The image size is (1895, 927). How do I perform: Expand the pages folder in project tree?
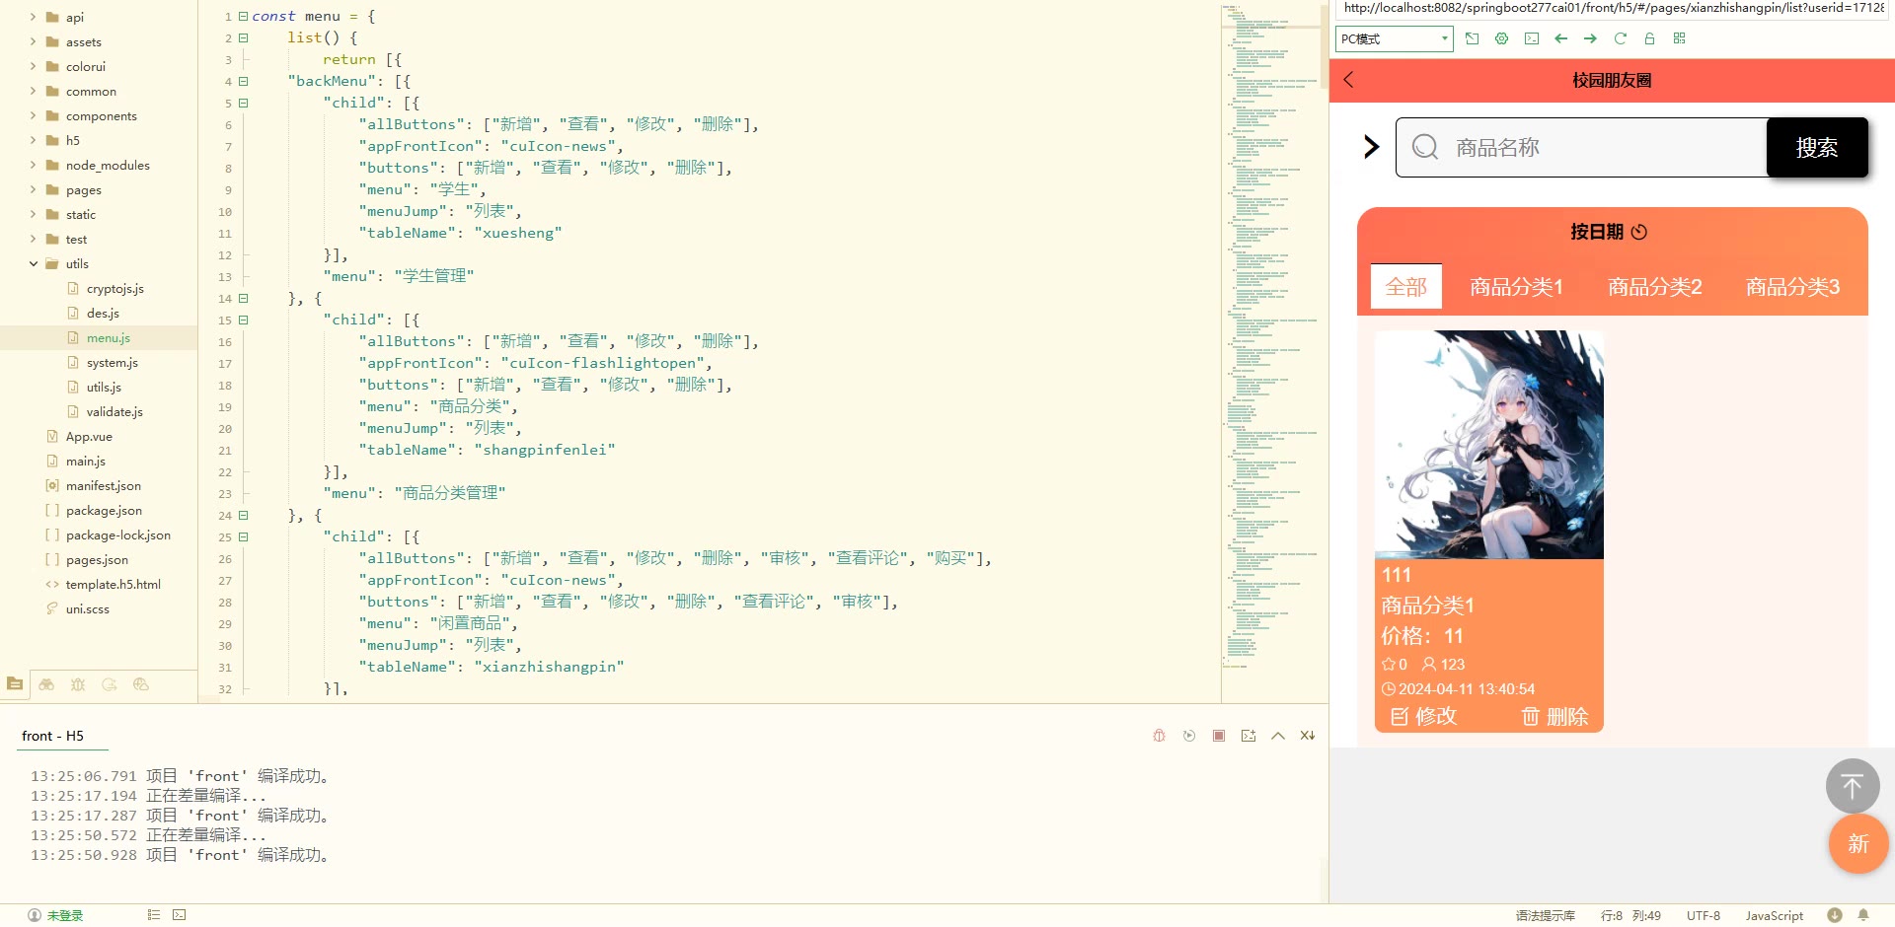tap(34, 190)
